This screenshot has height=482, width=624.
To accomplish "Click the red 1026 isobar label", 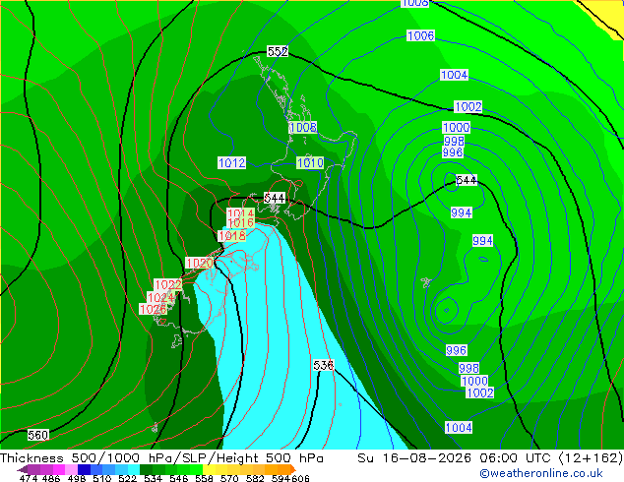I will 154,309.
